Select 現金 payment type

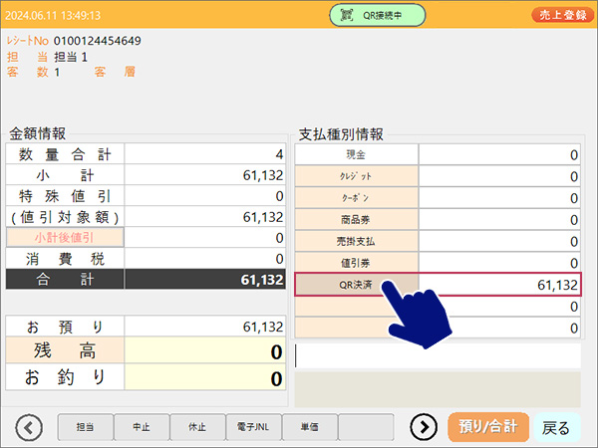[356, 154]
